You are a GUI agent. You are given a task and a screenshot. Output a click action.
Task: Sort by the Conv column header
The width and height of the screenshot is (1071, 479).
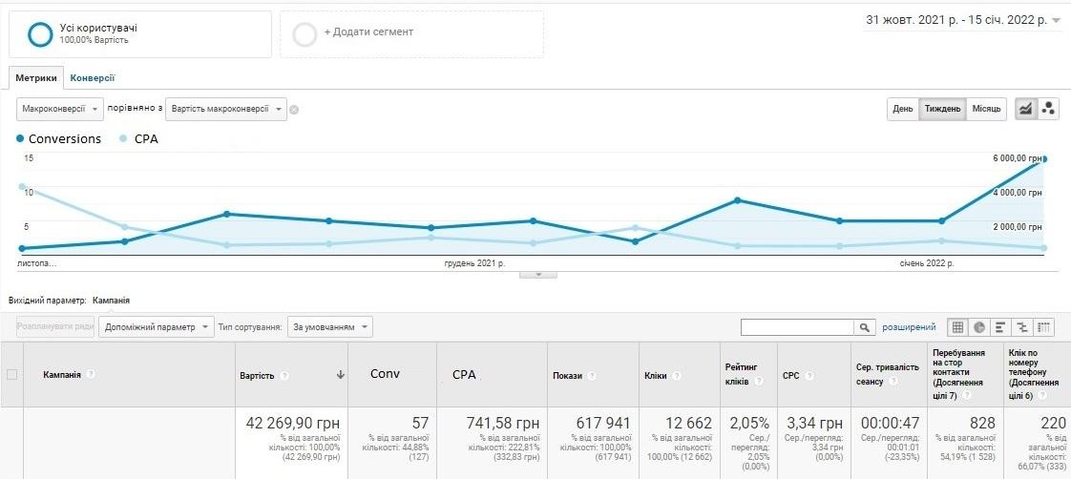tap(386, 374)
